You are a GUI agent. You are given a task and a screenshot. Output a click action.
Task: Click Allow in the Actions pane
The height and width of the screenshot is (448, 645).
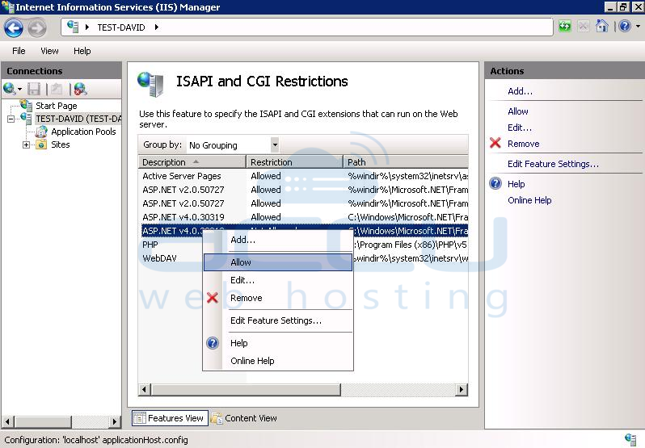click(x=518, y=111)
